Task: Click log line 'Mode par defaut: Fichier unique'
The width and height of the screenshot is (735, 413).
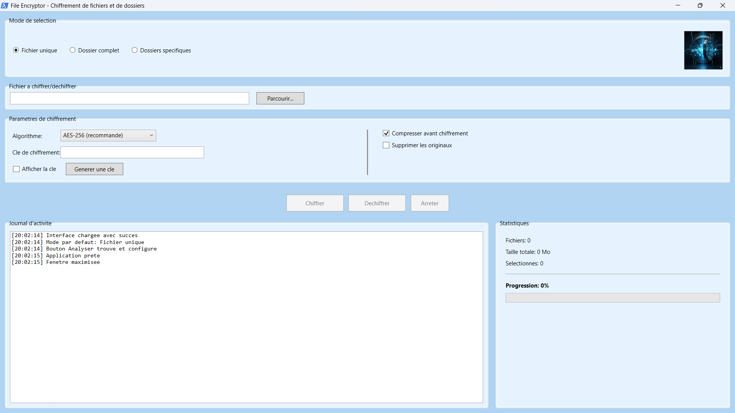Action: (x=78, y=242)
